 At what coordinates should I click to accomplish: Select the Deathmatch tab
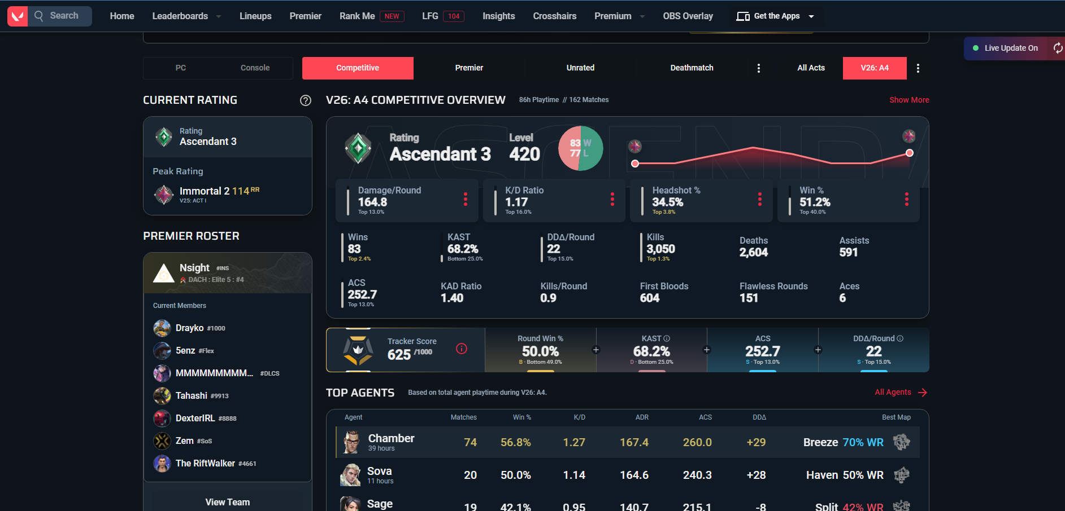(692, 68)
